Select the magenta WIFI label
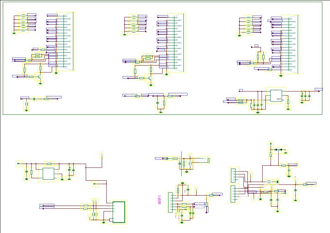330x233 pixels. [x=159, y=200]
